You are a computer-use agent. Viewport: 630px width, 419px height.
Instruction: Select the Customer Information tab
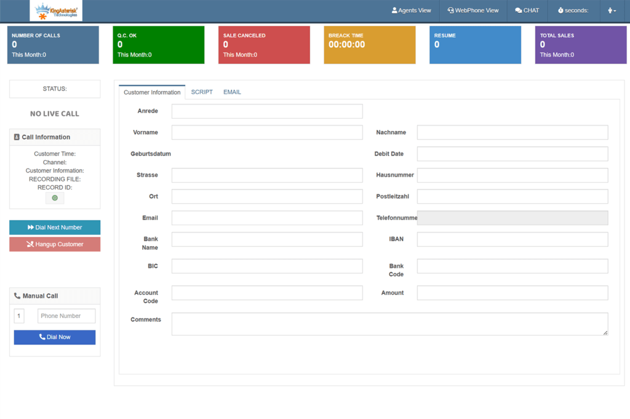coord(151,92)
